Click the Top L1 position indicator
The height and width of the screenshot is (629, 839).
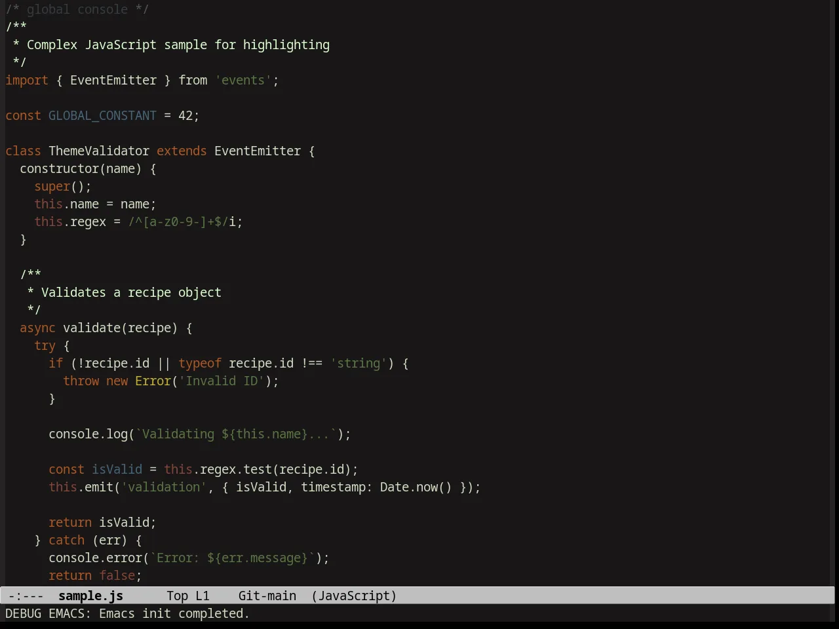(x=188, y=596)
